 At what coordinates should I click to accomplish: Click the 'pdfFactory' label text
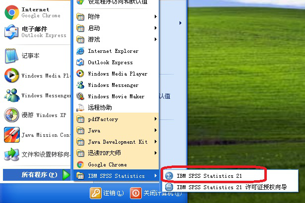pos(103,119)
